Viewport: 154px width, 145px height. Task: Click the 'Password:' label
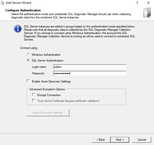click(x=38, y=73)
